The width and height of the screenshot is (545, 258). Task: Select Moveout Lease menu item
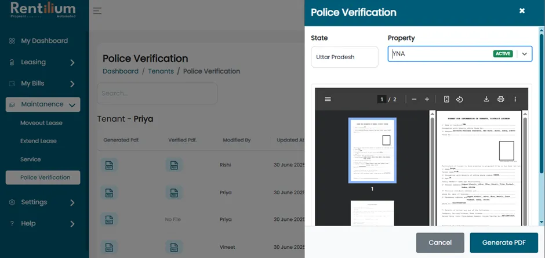coord(41,123)
